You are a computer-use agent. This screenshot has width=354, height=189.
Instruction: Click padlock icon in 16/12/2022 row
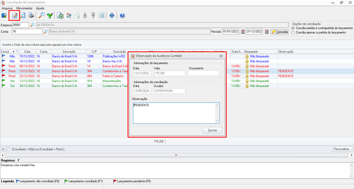click(x=247, y=61)
